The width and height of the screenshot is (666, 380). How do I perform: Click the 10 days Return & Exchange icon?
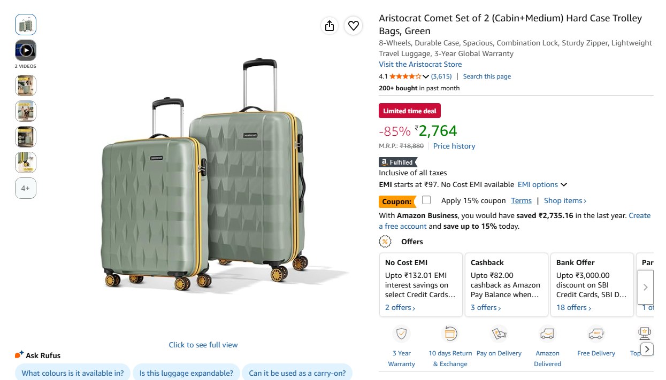point(450,335)
